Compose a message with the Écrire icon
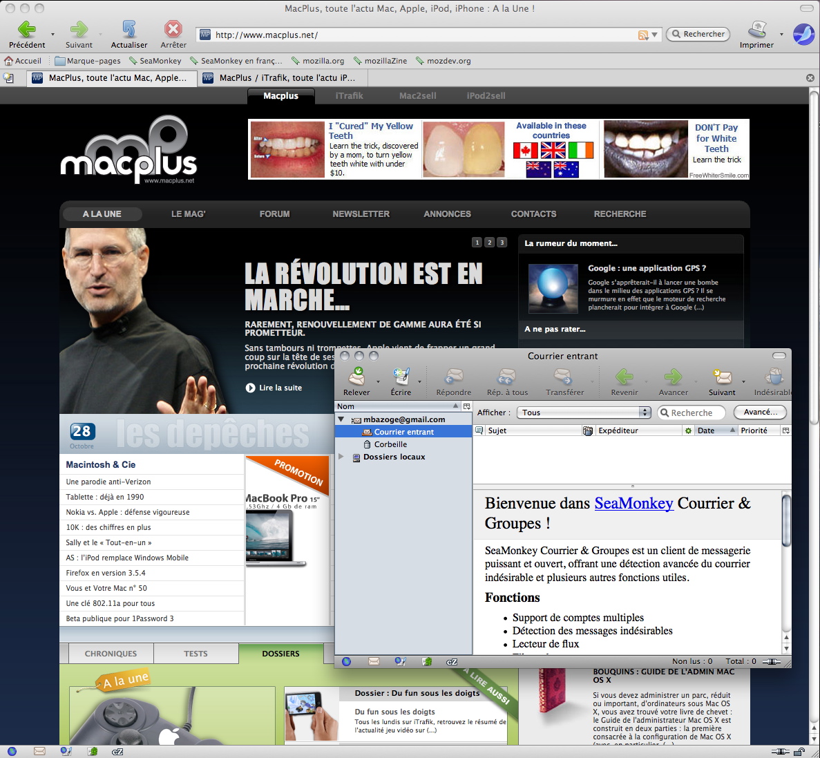Image resolution: width=820 pixels, height=758 pixels. coord(401,376)
